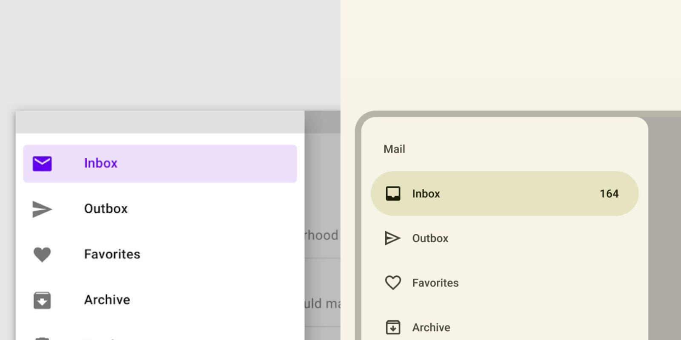Viewport: 681px width, 340px height.
Task: Click the Mail section header
Action: pos(394,149)
